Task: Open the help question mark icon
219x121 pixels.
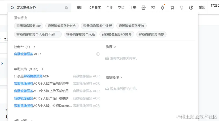Action: click(191, 8)
